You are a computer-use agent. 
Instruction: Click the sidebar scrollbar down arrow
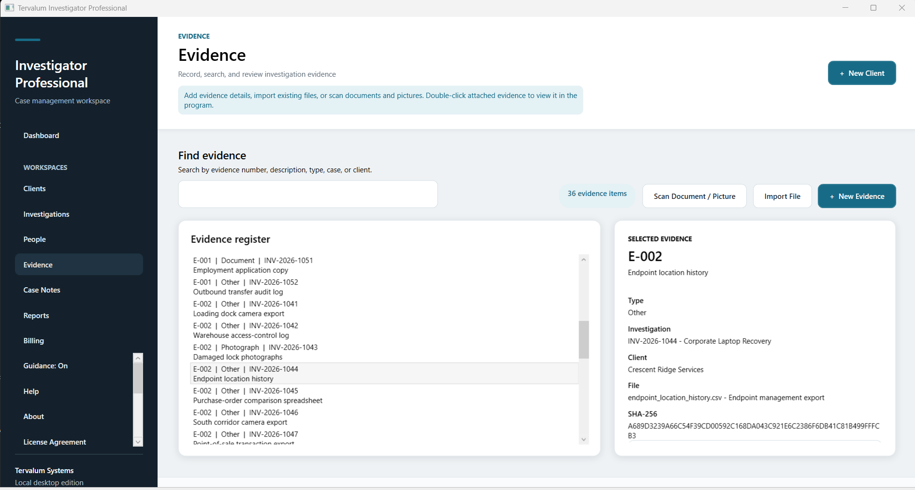click(138, 442)
